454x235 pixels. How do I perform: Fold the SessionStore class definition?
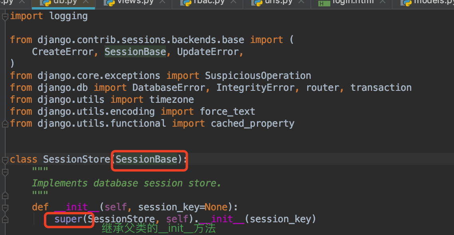click(5, 160)
